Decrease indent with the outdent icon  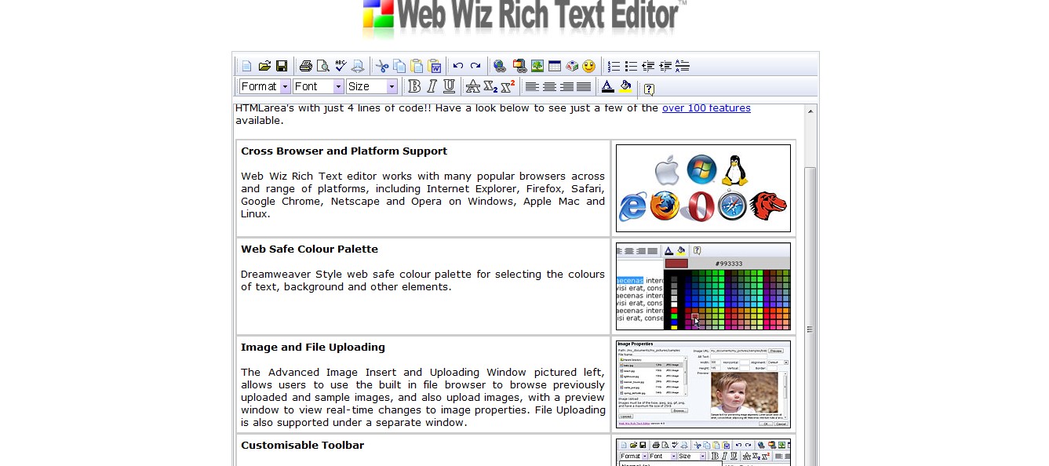[648, 66]
